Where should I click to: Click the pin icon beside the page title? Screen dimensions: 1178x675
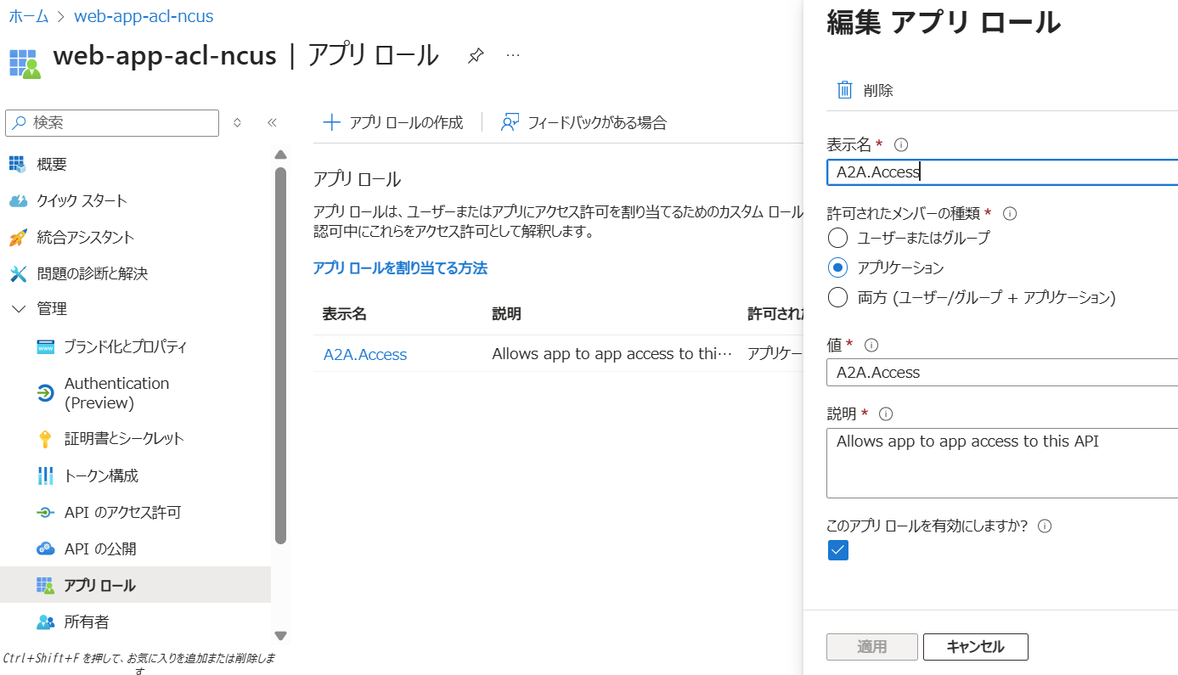476,56
